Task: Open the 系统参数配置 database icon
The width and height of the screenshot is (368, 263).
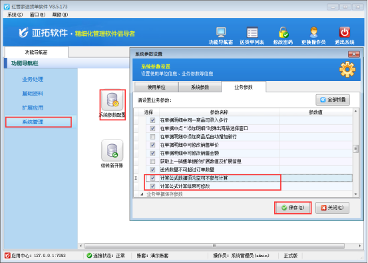Action: [x=112, y=101]
